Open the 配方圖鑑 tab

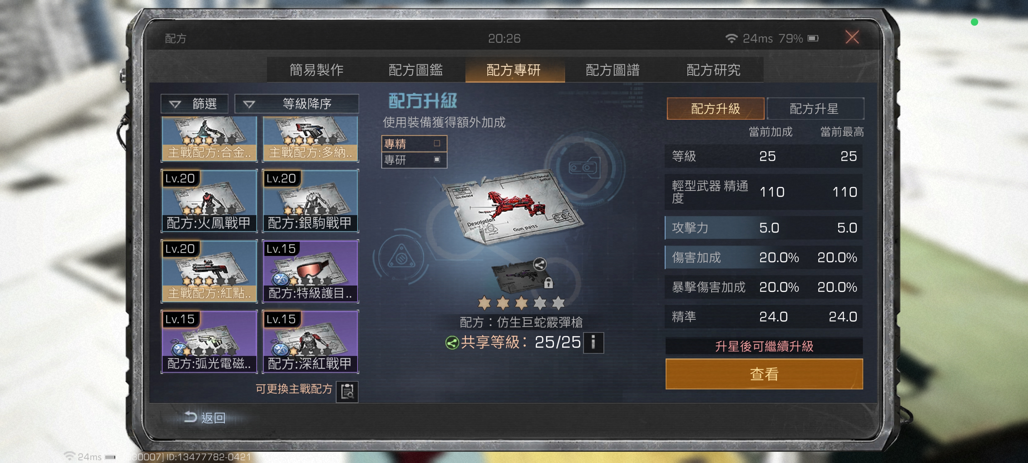click(415, 70)
